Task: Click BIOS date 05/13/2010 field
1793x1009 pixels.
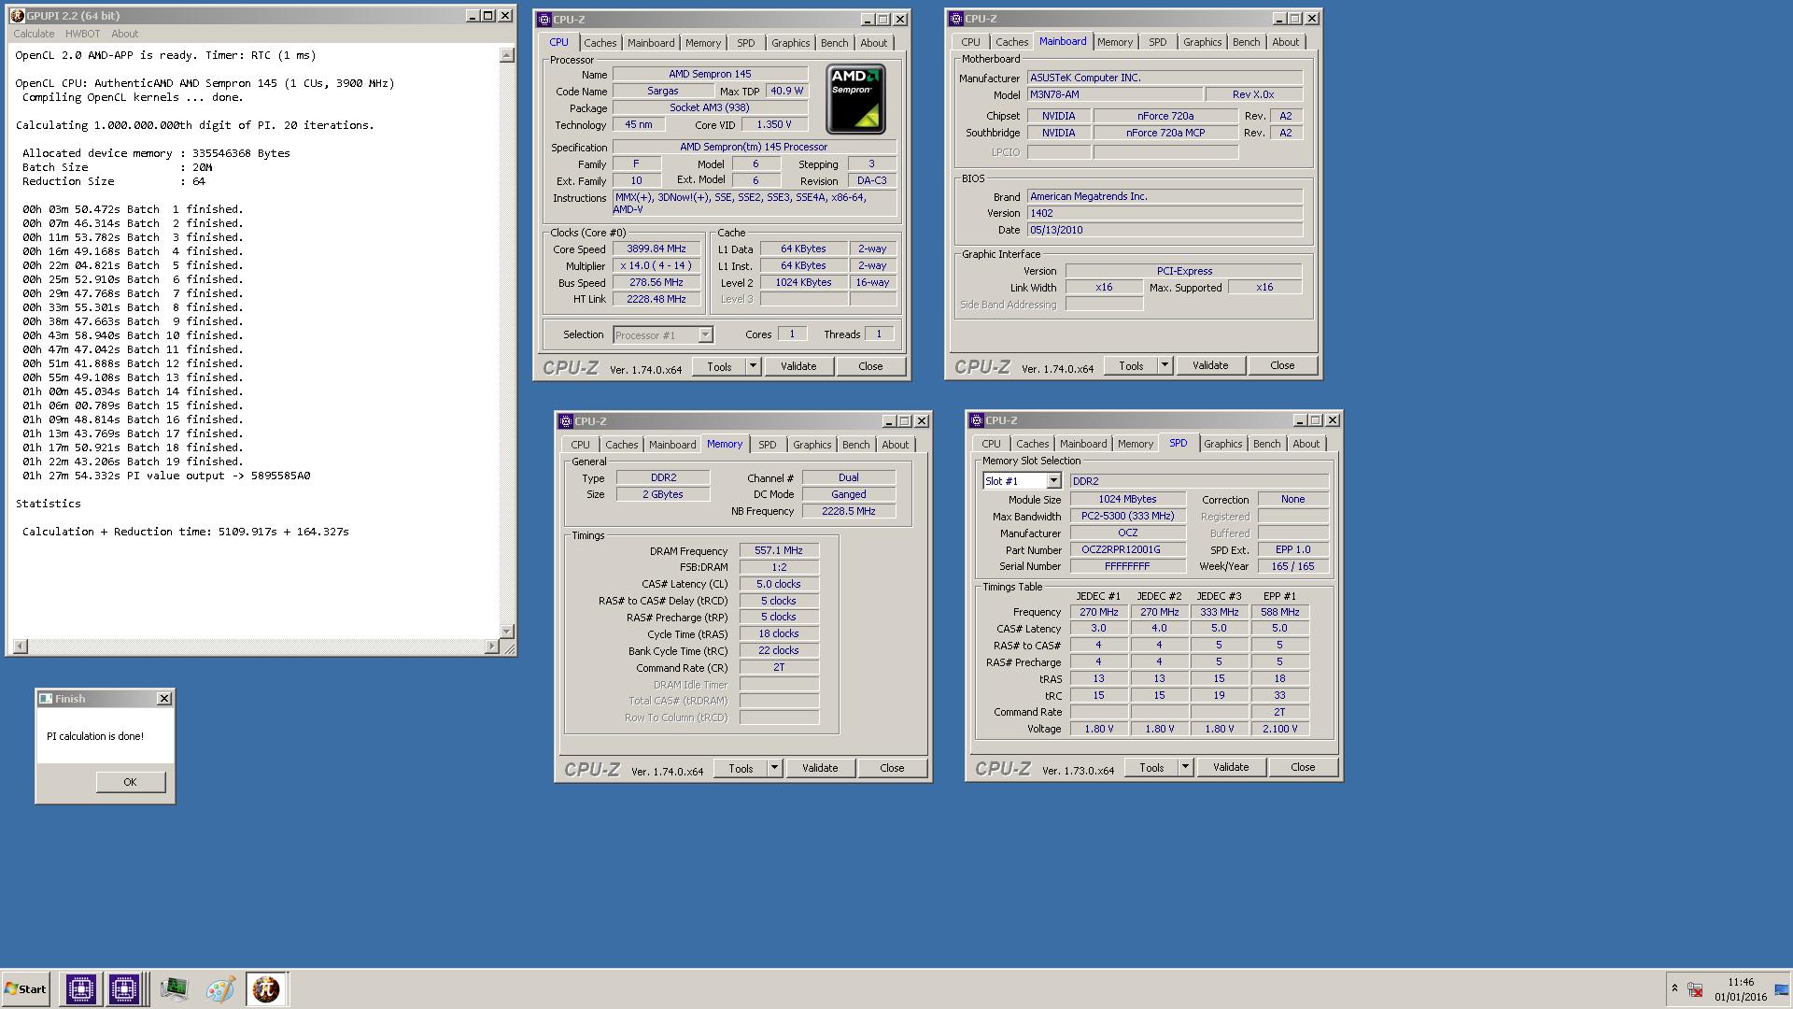Action: [x=1165, y=230]
